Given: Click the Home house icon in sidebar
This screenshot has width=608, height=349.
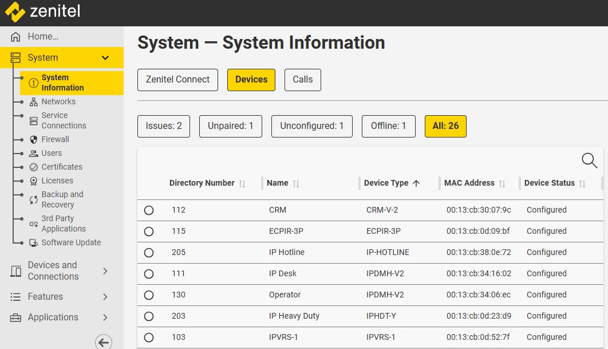Looking at the screenshot, I should pos(15,37).
